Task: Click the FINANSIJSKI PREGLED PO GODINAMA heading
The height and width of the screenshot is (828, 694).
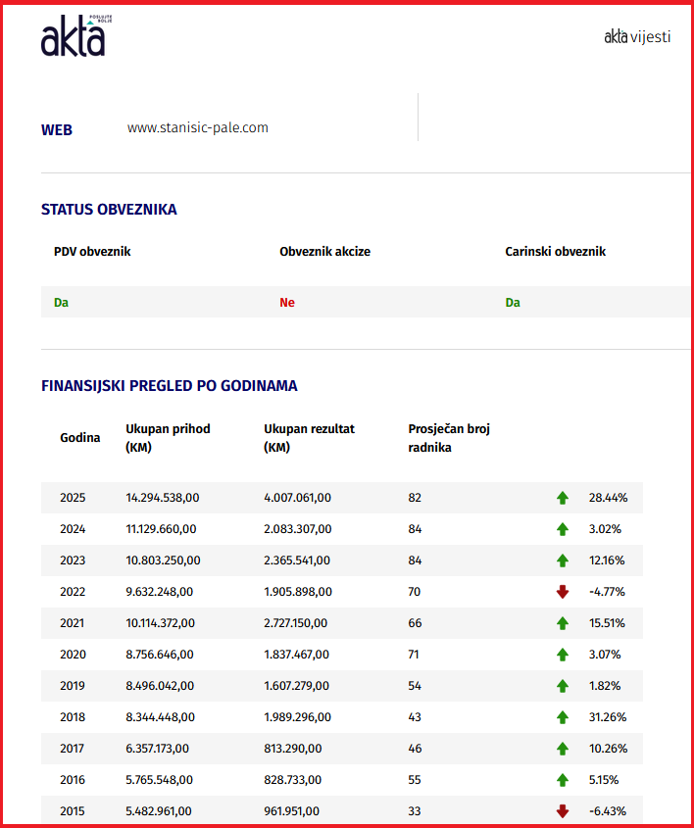Action: click(x=169, y=386)
